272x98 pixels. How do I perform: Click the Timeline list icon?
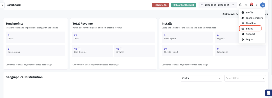tap(243, 23)
